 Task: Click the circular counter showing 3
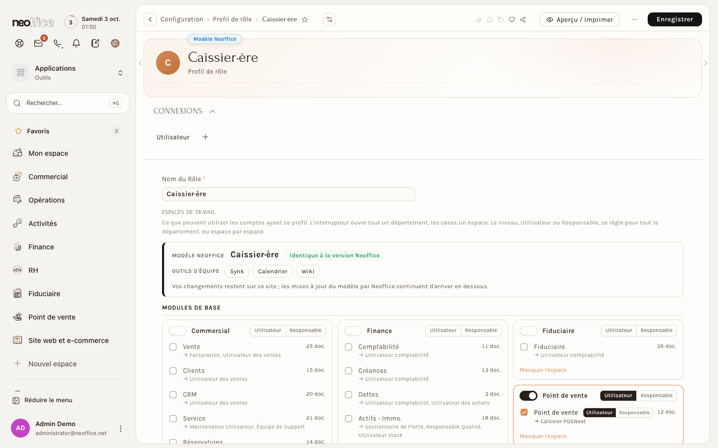pos(70,22)
